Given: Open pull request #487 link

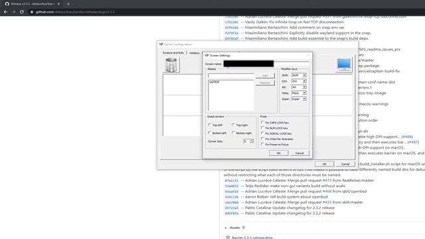Looking at the screenshot, I should coord(413,142).
